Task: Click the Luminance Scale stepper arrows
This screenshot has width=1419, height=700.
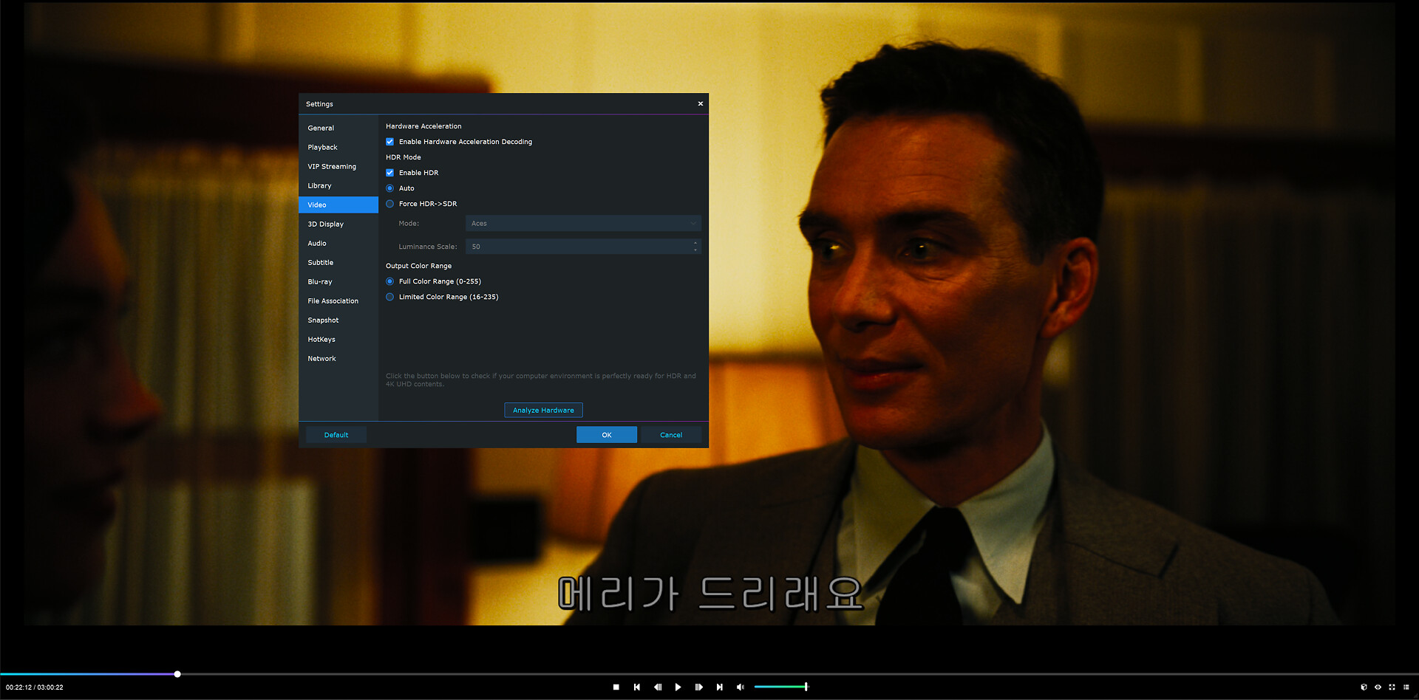Action: [695, 247]
